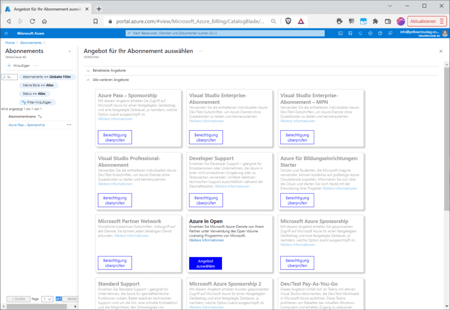The height and width of the screenshot is (310, 450).
Task: Open browser tab list chevron
Action: 390,6
